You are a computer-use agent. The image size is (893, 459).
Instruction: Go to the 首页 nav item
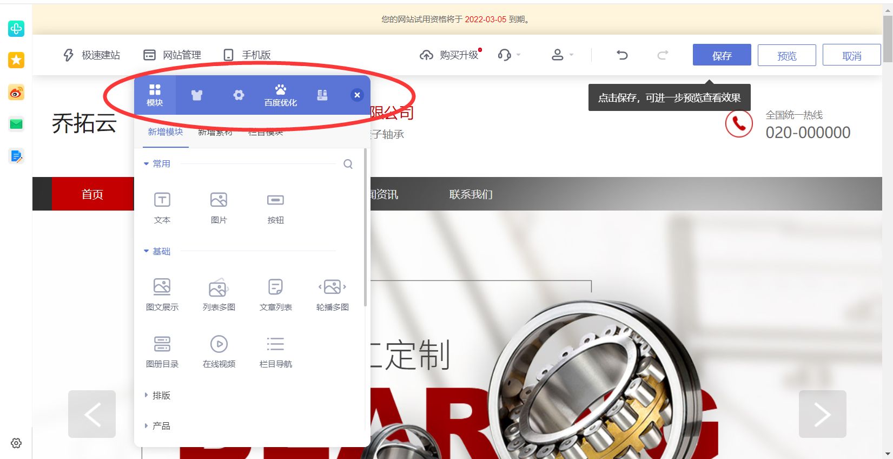pos(92,194)
